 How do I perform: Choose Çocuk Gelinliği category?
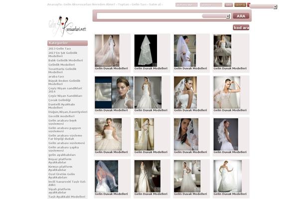click(x=59, y=100)
